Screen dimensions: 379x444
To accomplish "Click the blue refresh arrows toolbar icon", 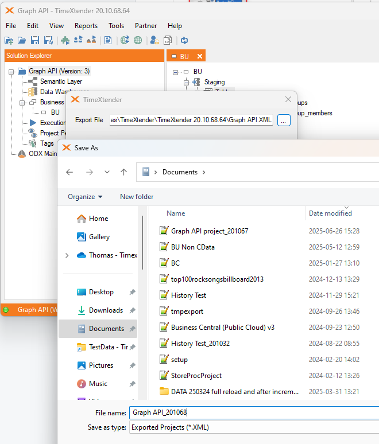I will [184, 41].
